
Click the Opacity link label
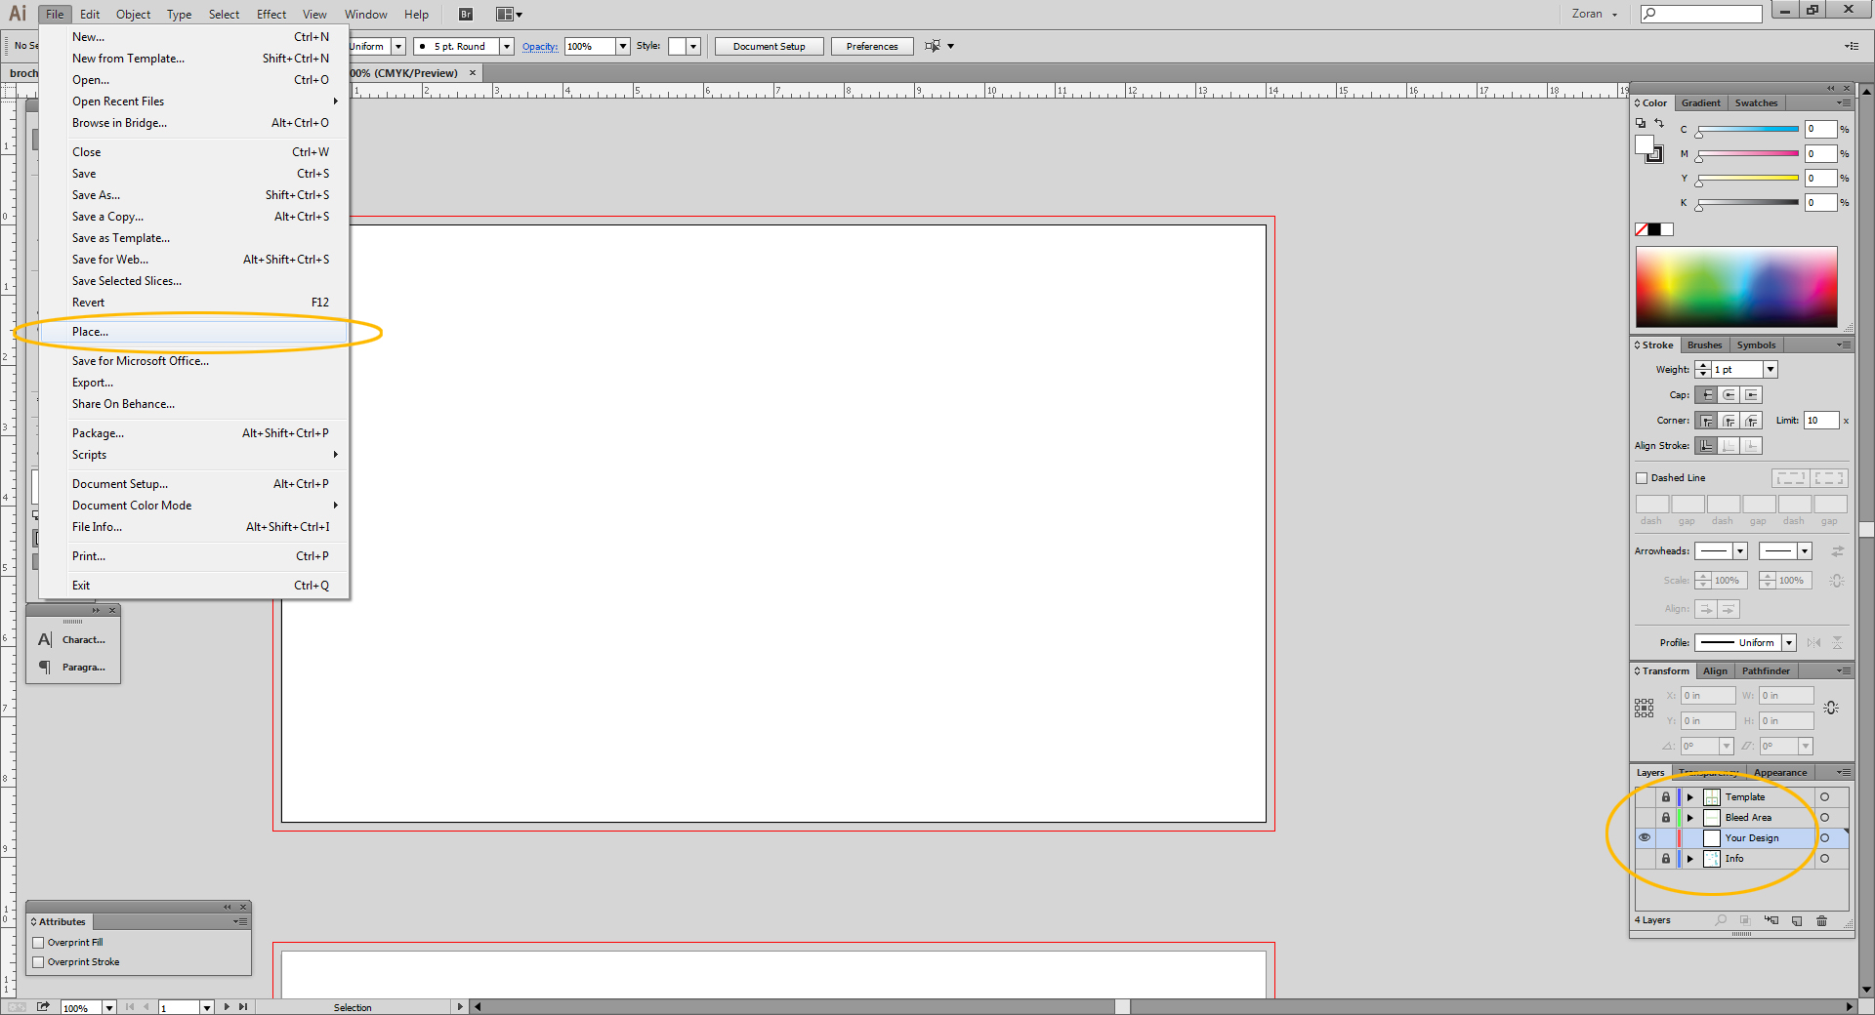click(x=539, y=46)
